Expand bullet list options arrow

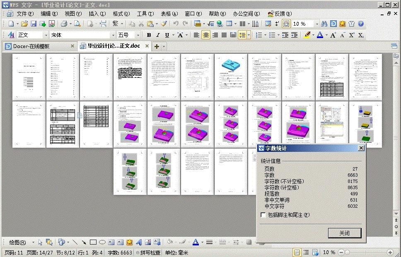[278, 35]
